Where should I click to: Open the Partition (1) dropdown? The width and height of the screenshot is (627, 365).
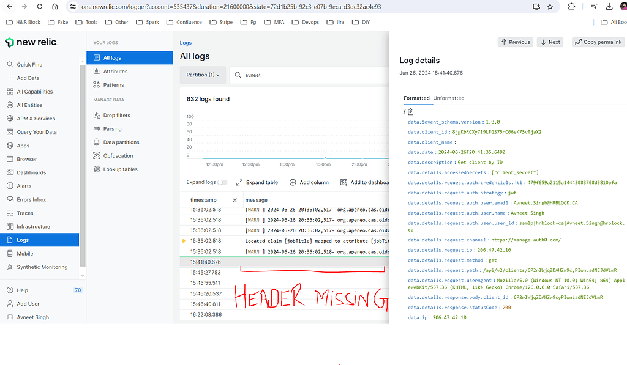coord(203,74)
